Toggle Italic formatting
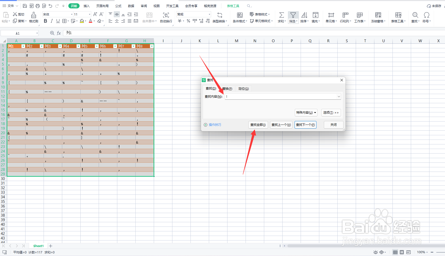 pyautogui.click(x=52, y=21)
